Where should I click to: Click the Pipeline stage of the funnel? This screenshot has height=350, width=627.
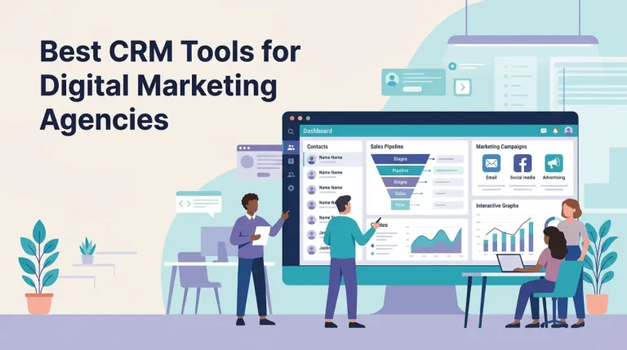pos(400,171)
